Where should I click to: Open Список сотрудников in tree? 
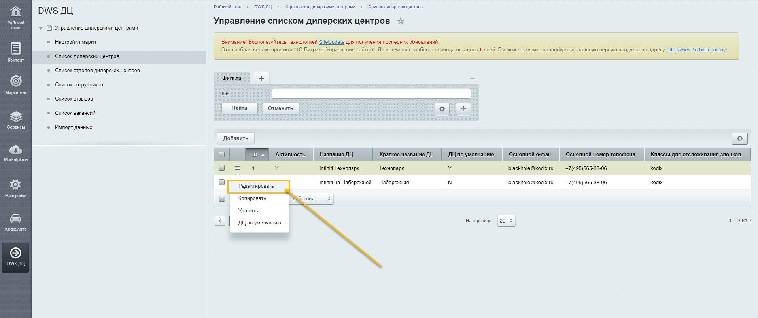(79, 85)
